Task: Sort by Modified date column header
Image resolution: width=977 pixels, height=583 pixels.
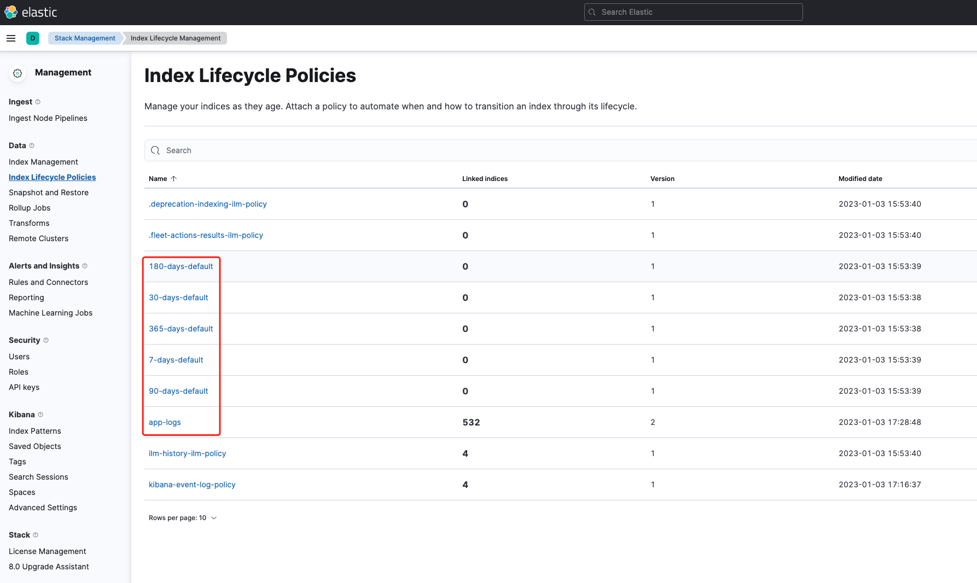Action: pyautogui.click(x=860, y=179)
